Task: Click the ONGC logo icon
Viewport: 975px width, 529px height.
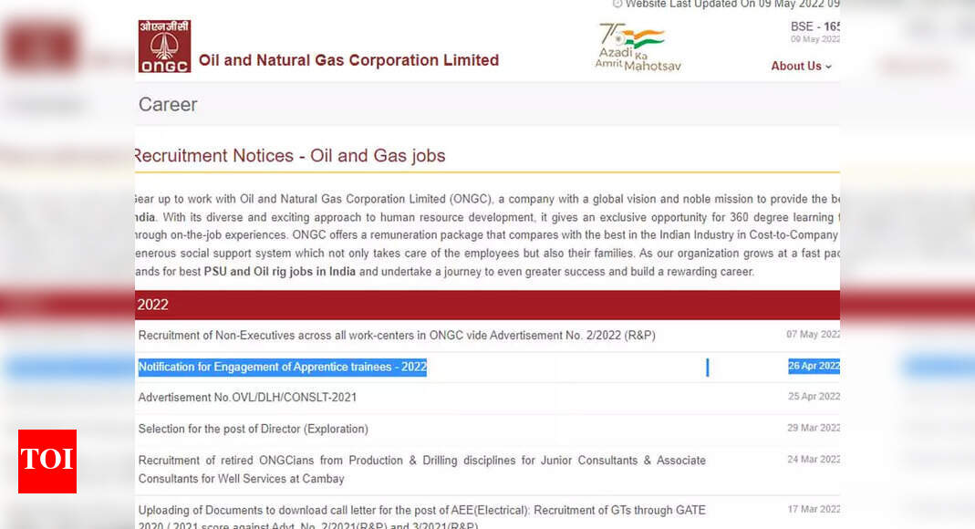Action: 164,46
